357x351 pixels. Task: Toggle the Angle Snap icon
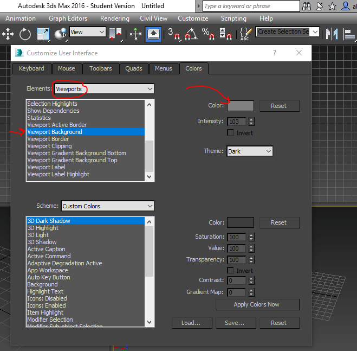(191, 34)
